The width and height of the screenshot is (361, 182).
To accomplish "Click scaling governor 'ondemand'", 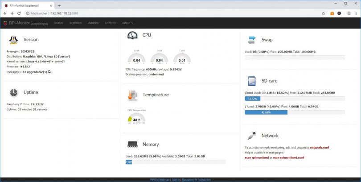I will [156, 74].
